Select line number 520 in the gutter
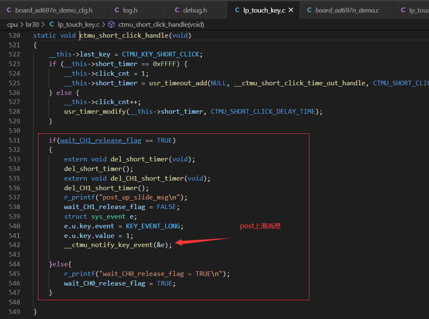The height and width of the screenshot is (319, 429). coord(14,35)
